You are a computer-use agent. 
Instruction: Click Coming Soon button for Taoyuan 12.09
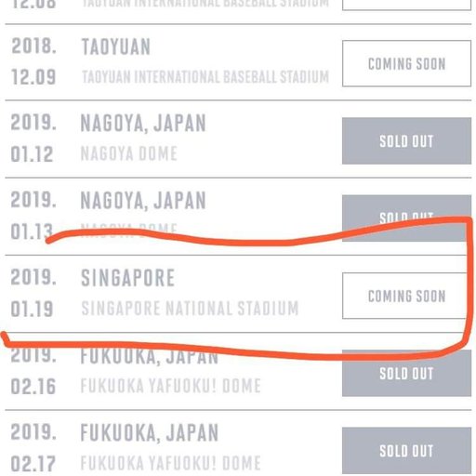point(406,63)
